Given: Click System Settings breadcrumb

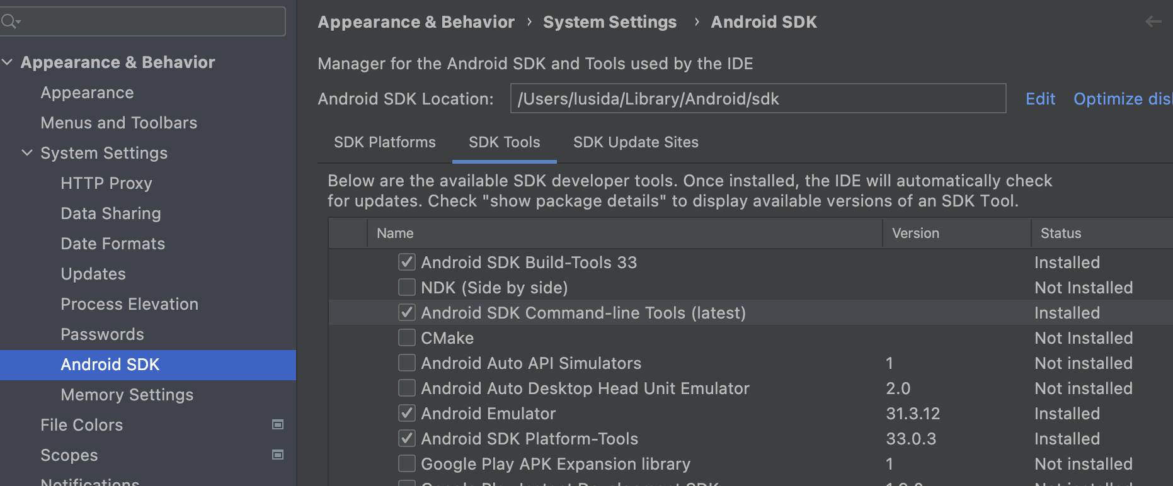Looking at the screenshot, I should click(x=610, y=22).
